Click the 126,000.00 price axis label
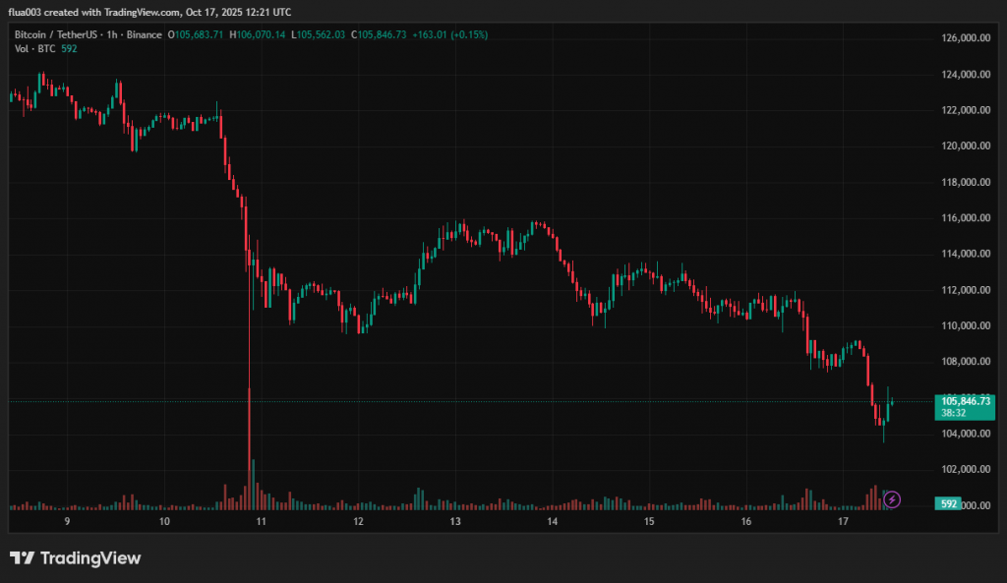This screenshot has width=1007, height=583. click(965, 38)
